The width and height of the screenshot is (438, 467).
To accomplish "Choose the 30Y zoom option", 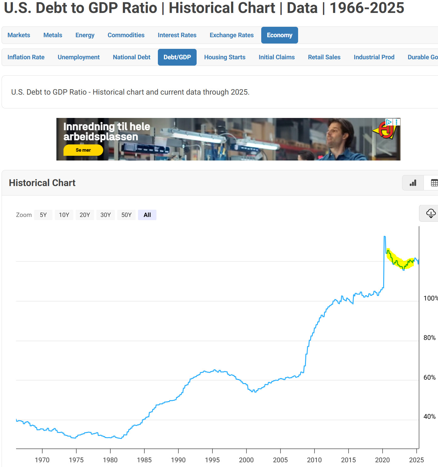I will tap(106, 215).
